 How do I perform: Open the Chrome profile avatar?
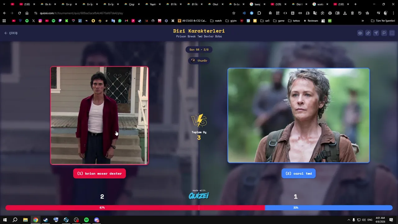click(386, 13)
